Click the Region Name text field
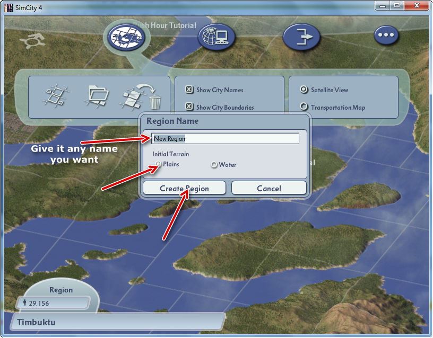The height and width of the screenshot is (338, 433). pos(225,138)
